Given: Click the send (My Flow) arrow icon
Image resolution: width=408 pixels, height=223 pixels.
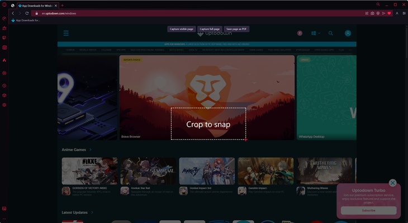Looking at the screenshot, I should coord(383,13).
